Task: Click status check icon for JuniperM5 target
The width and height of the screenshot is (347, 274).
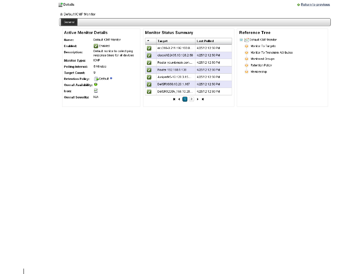Action: pyautogui.click(x=149, y=77)
